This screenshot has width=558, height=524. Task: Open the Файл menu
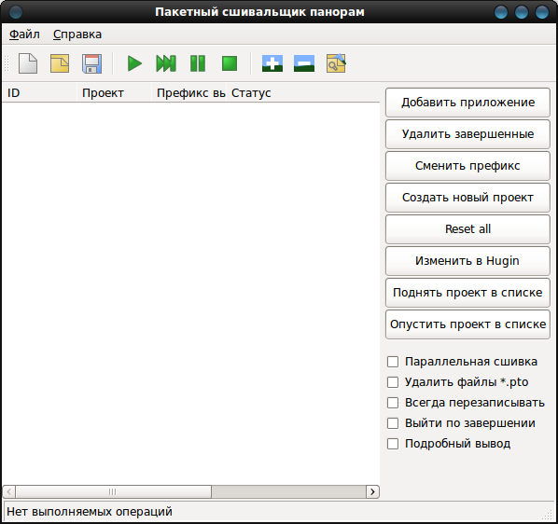[24, 34]
